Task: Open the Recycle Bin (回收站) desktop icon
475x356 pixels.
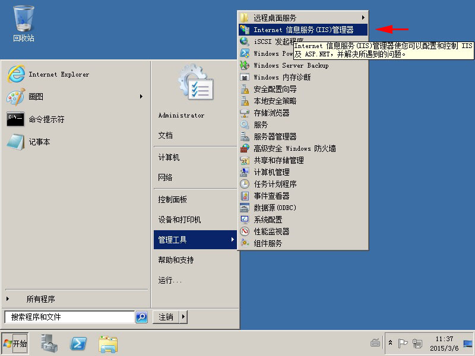Action: [23, 24]
